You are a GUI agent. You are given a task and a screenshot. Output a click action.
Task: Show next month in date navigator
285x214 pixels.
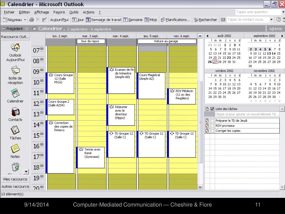point(282,36)
